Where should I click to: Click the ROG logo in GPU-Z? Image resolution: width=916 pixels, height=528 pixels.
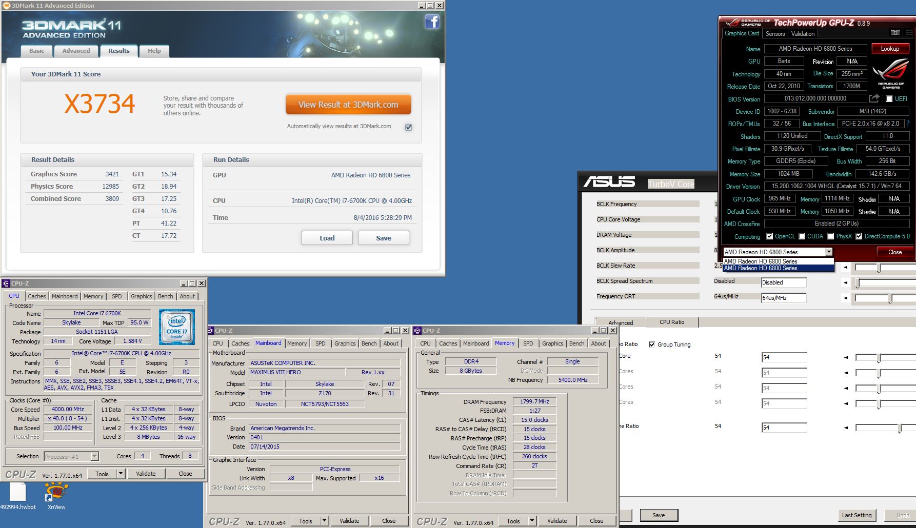(890, 73)
